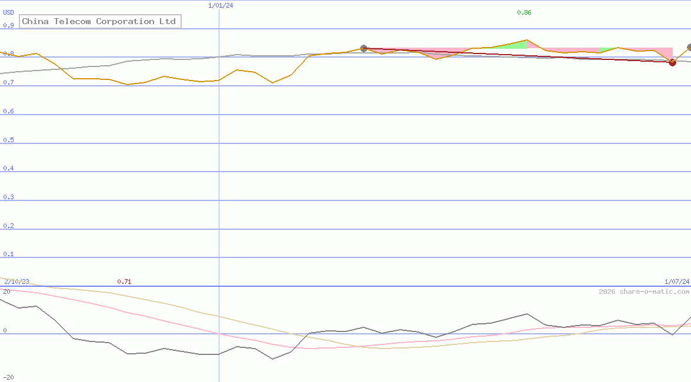Click the 0.6 price axis label
The image size is (691, 382).
pyautogui.click(x=8, y=111)
